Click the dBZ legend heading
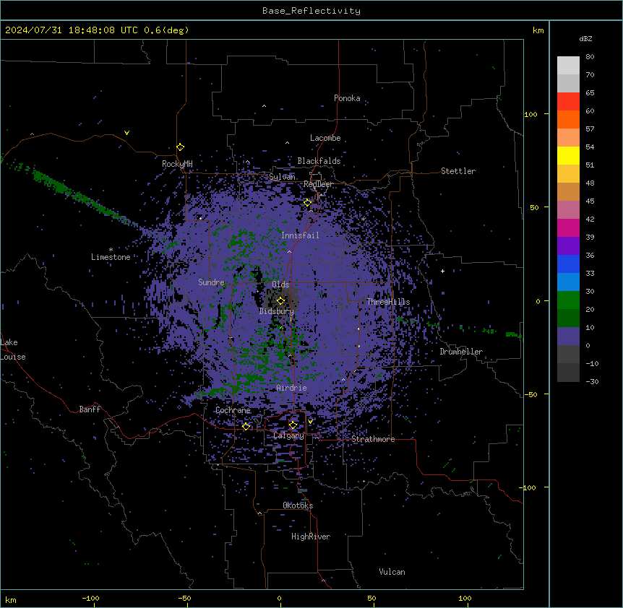 pos(585,38)
